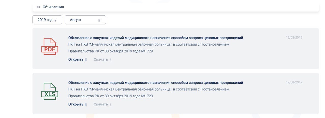Click the arrow icon after Открыть on the XLS card

[86, 105]
